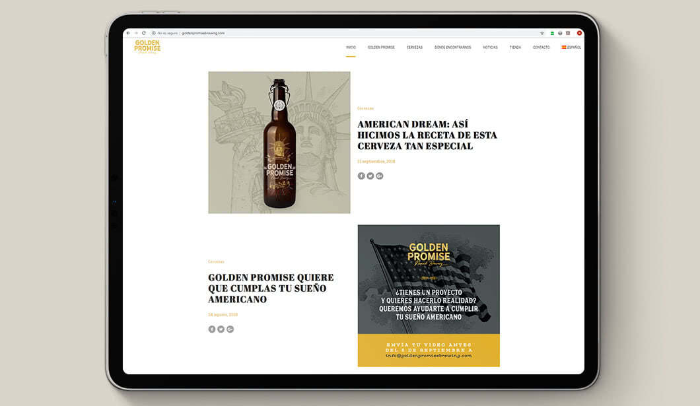Share the Sueño Americano post on Facebook

(x=211, y=329)
